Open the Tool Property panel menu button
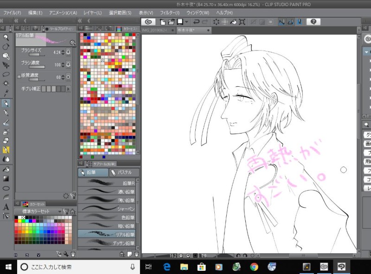 point(17,28)
